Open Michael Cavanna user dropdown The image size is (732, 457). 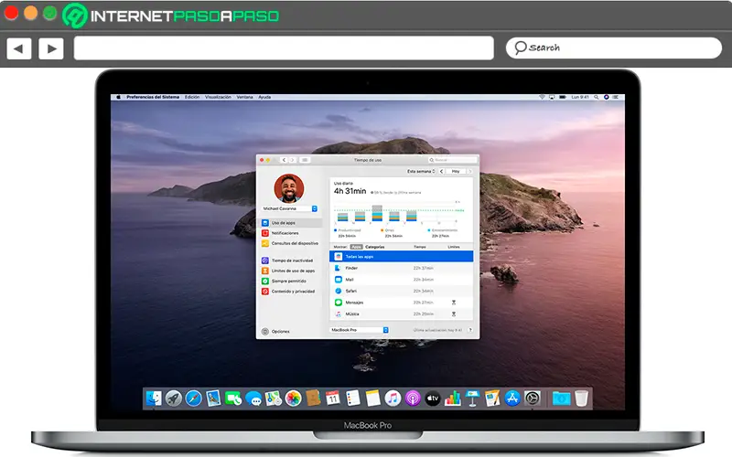(289, 208)
